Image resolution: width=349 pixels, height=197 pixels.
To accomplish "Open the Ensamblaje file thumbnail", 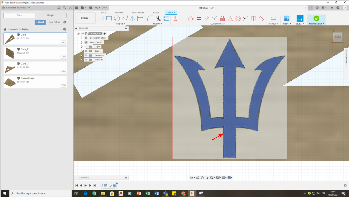I will tap(10, 82).
